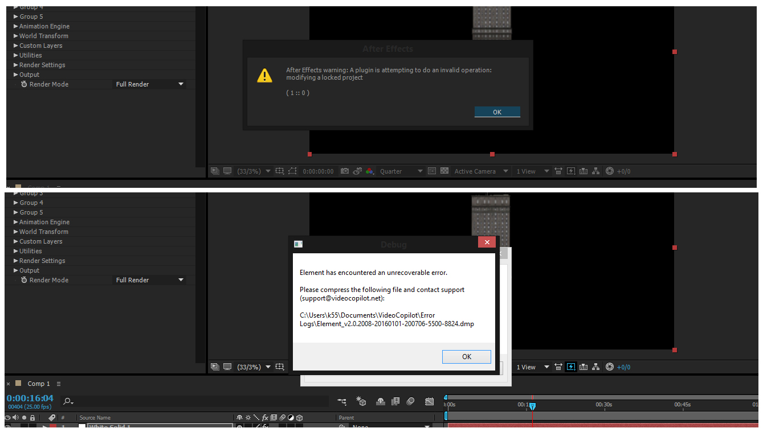Screen dimensions: 763x432
Task: Open the Full Render dropdown beside the Debug dialog
Action: (150, 280)
